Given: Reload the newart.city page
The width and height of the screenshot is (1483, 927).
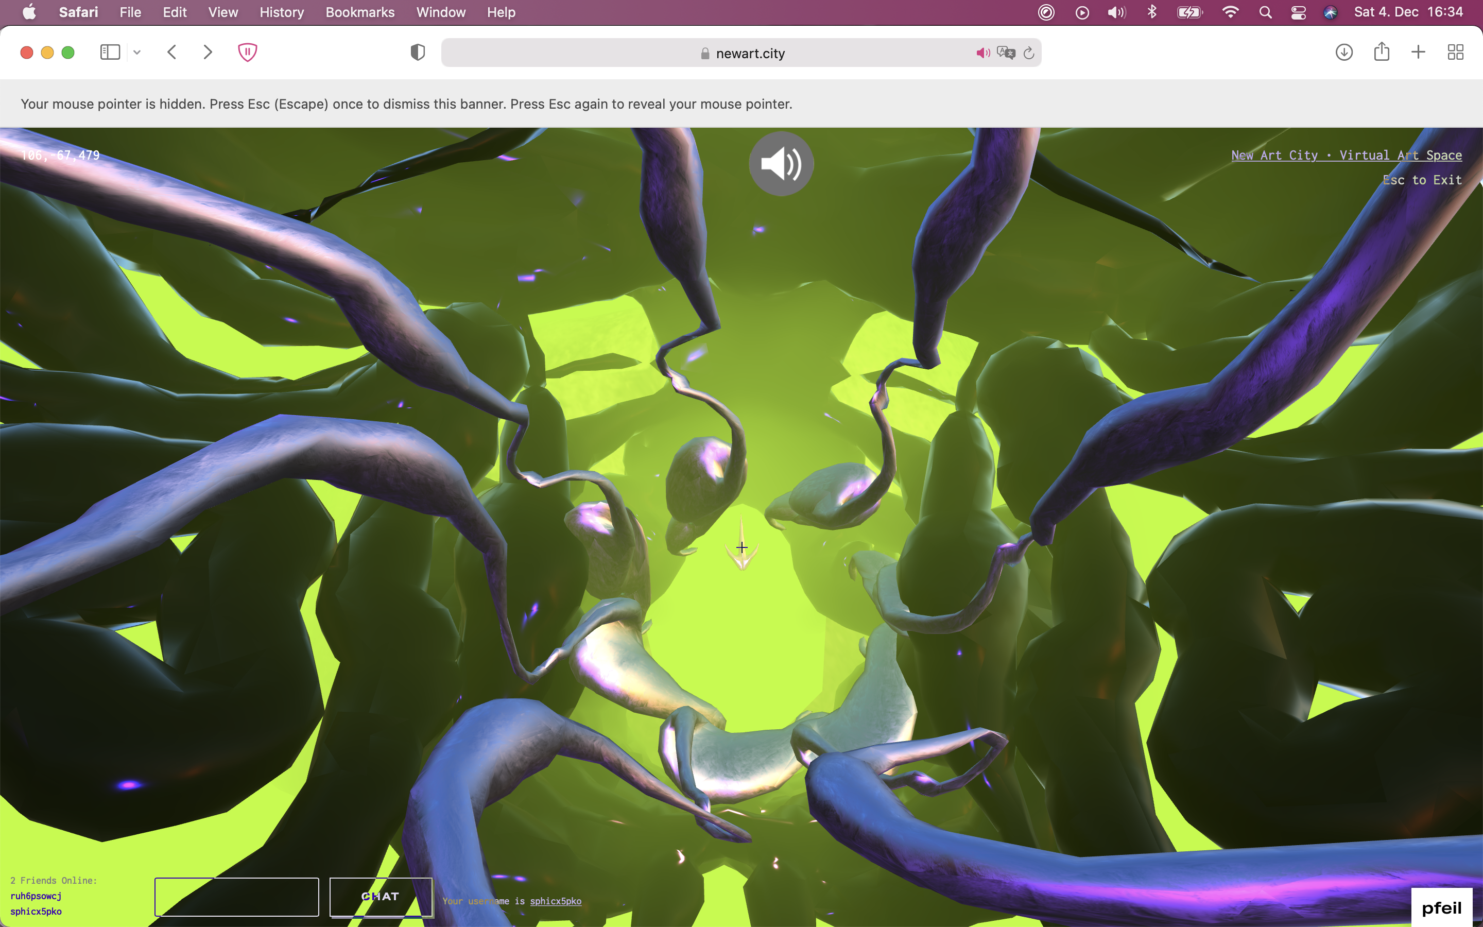Looking at the screenshot, I should pos(1029,53).
